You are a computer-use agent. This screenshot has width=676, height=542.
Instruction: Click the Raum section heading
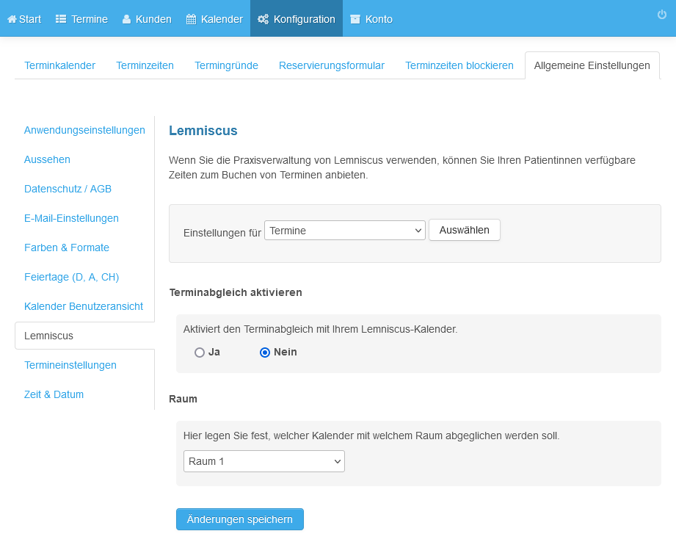183,399
